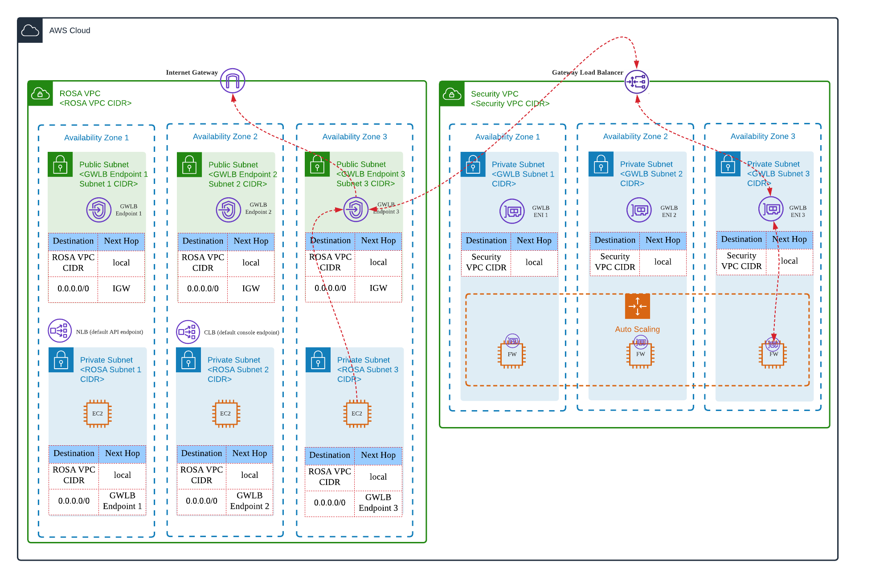Click ROSA Subnet 3 private subnet lock icon
The image size is (888, 578).
318,360
